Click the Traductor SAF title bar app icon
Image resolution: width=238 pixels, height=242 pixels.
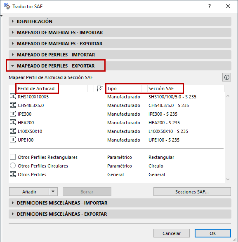7,6
